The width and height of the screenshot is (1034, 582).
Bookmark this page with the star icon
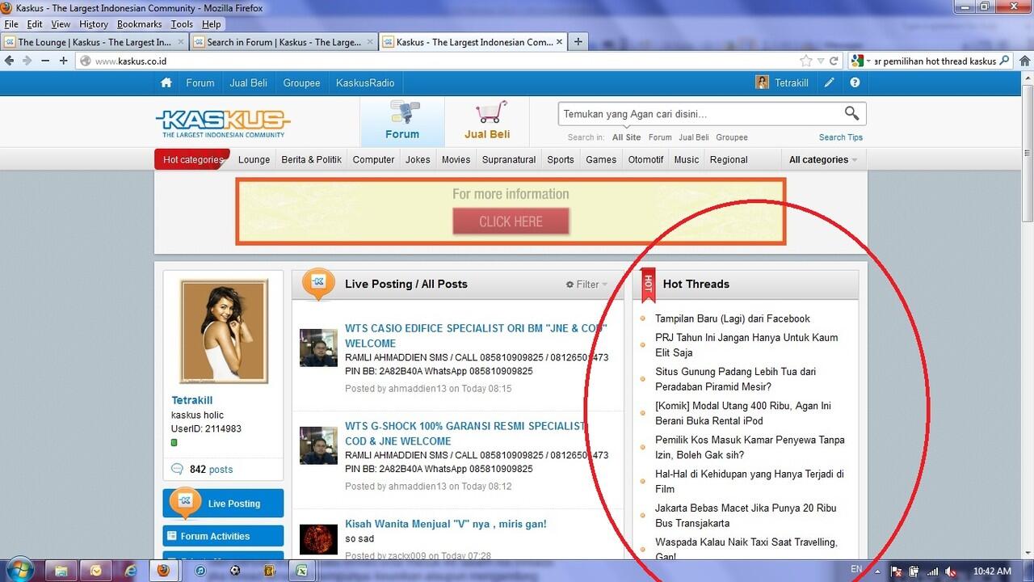(x=806, y=61)
